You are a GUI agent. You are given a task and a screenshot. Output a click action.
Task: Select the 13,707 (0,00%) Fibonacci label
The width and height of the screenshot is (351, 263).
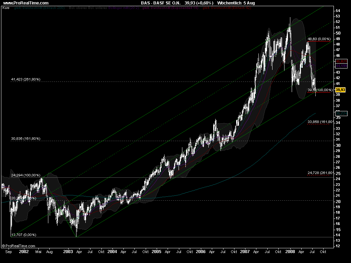24,235
